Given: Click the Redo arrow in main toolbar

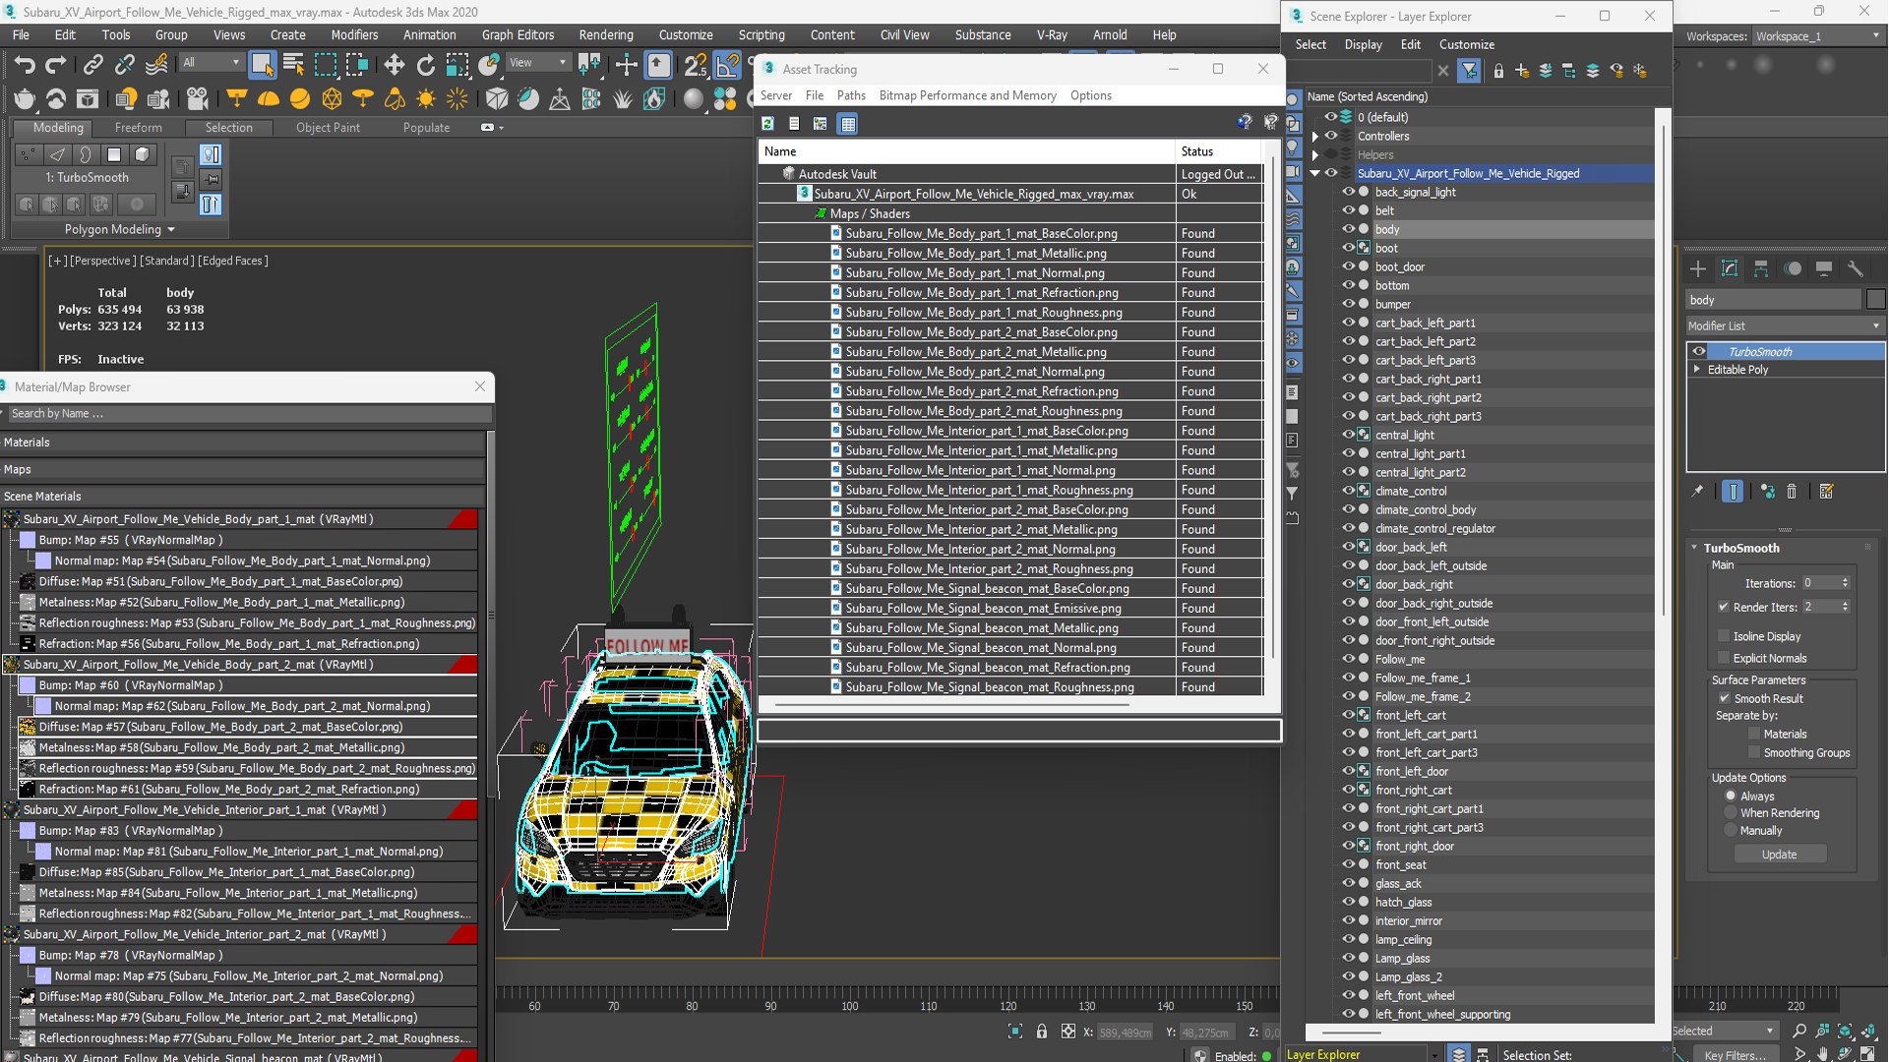Looking at the screenshot, I should point(56,65).
